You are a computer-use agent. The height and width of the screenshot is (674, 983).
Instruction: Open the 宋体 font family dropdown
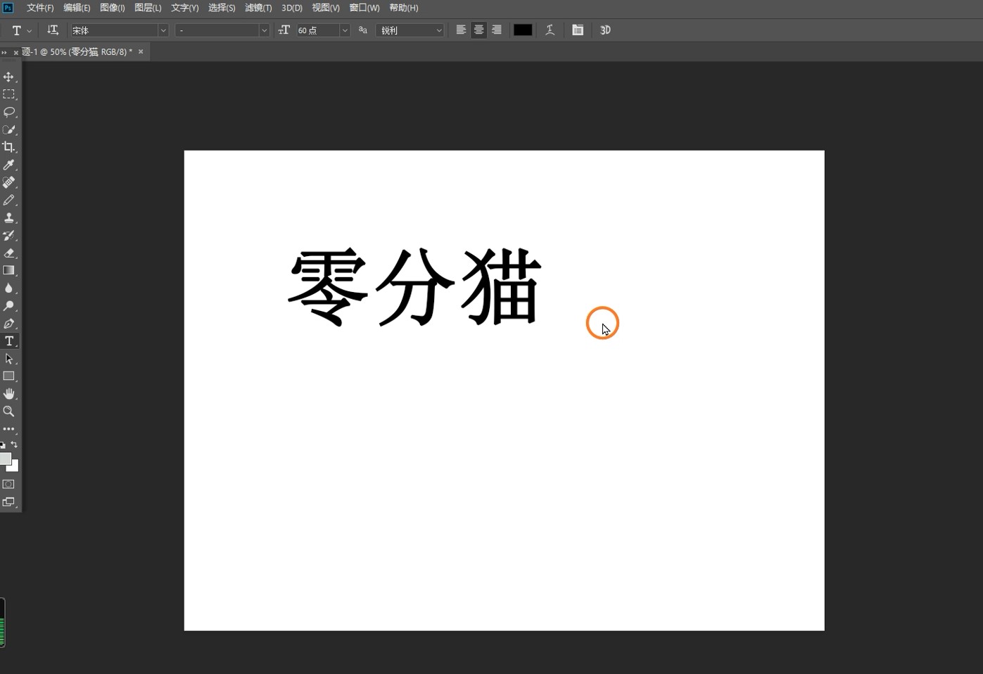[x=163, y=30]
